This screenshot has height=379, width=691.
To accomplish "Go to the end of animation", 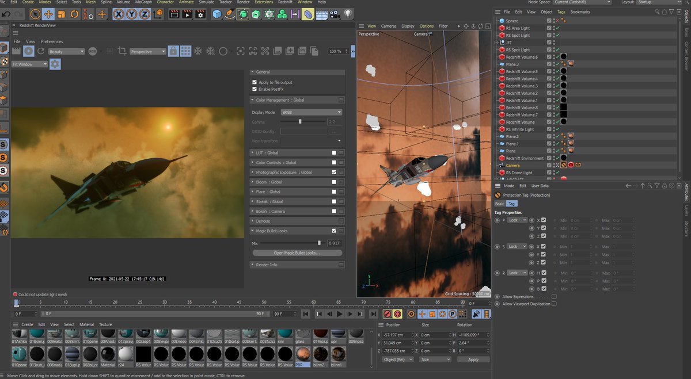I will coord(373,314).
